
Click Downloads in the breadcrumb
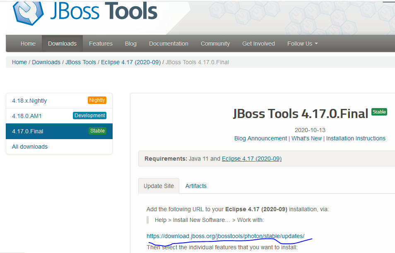[x=46, y=62]
